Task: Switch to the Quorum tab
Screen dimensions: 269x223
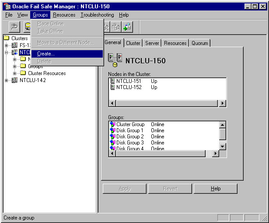Action: pyautogui.click(x=200, y=43)
